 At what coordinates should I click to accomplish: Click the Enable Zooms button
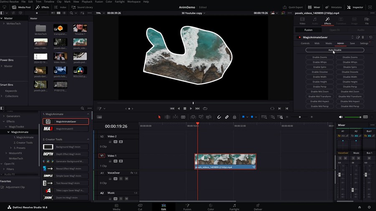tap(320, 57)
